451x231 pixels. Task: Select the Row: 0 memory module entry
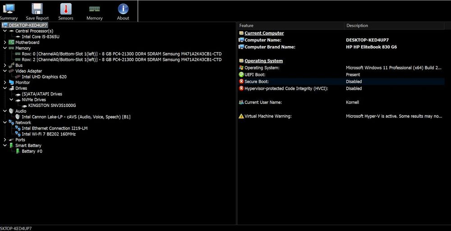(122, 54)
